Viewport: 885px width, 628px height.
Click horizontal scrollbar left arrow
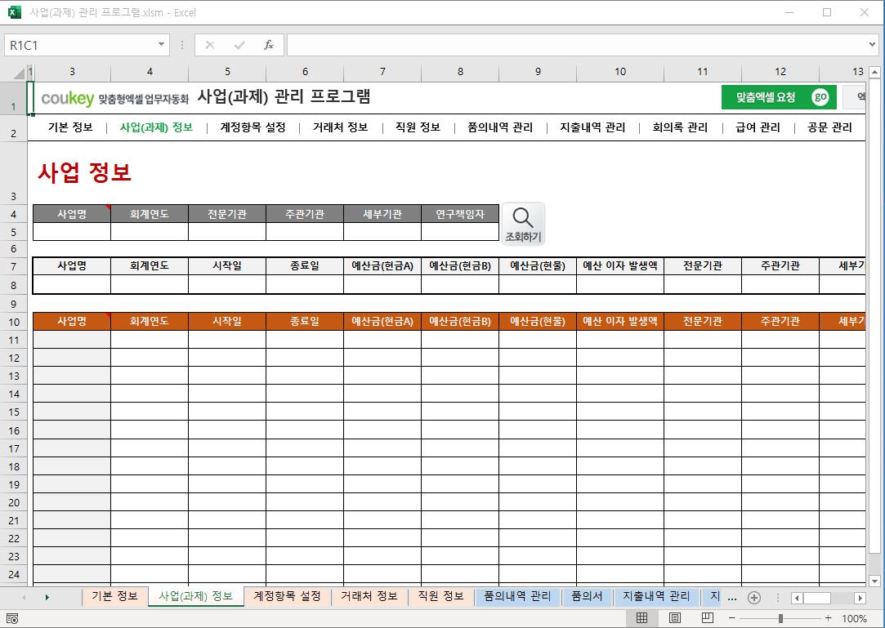tap(797, 598)
